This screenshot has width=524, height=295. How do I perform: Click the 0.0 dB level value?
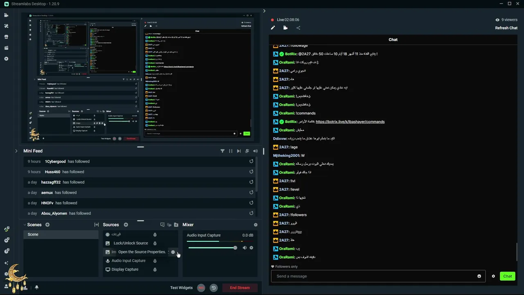click(248, 235)
